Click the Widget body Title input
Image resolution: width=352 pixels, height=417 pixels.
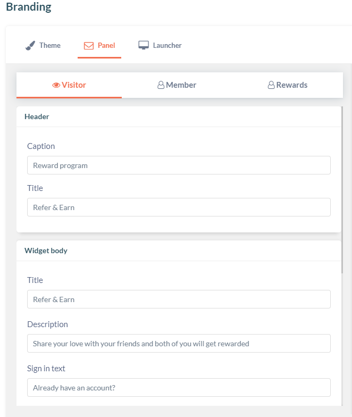pos(179,299)
